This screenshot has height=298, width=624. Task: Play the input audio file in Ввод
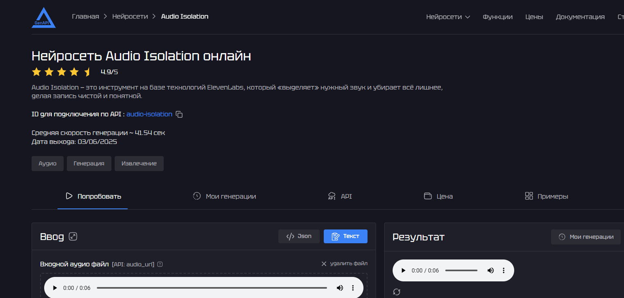click(x=55, y=288)
